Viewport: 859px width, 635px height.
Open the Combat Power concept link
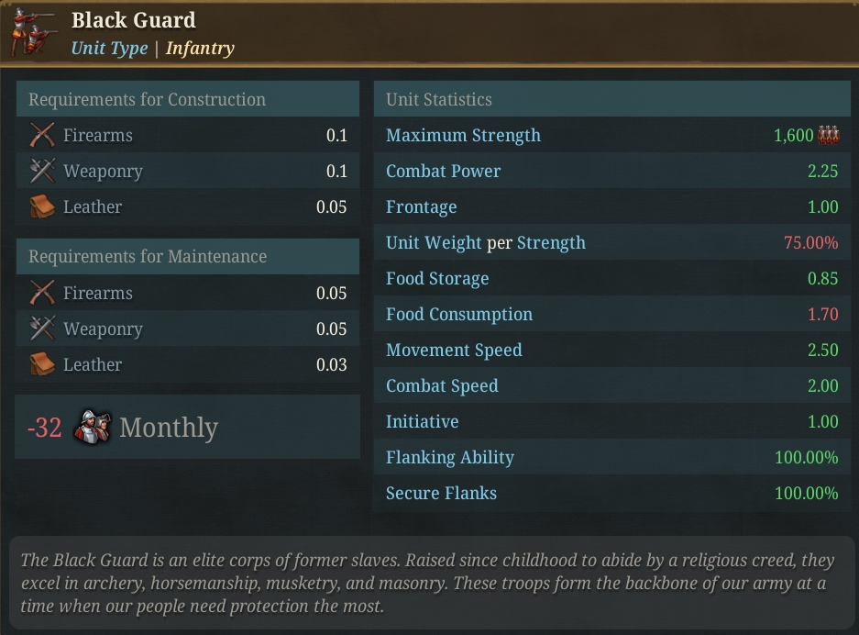pyautogui.click(x=443, y=171)
